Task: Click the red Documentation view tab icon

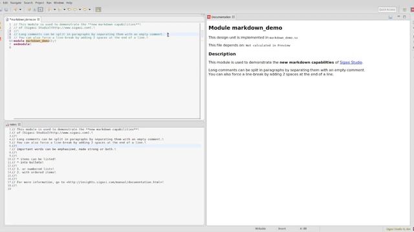Action: click(x=209, y=17)
